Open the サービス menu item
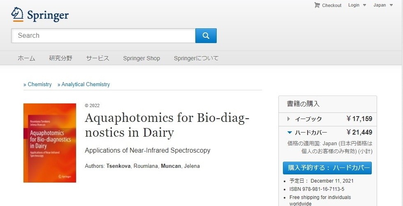Image resolution: width=403 pixels, height=206 pixels. 98,58
